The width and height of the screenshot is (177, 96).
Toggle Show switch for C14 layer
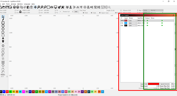(x=162, y=23)
